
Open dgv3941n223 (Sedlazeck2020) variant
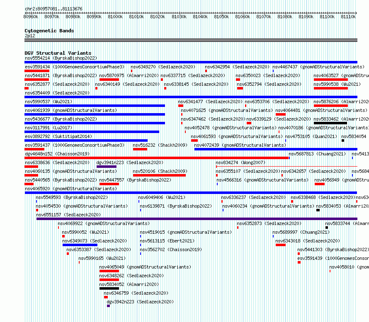(x=130, y=162)
